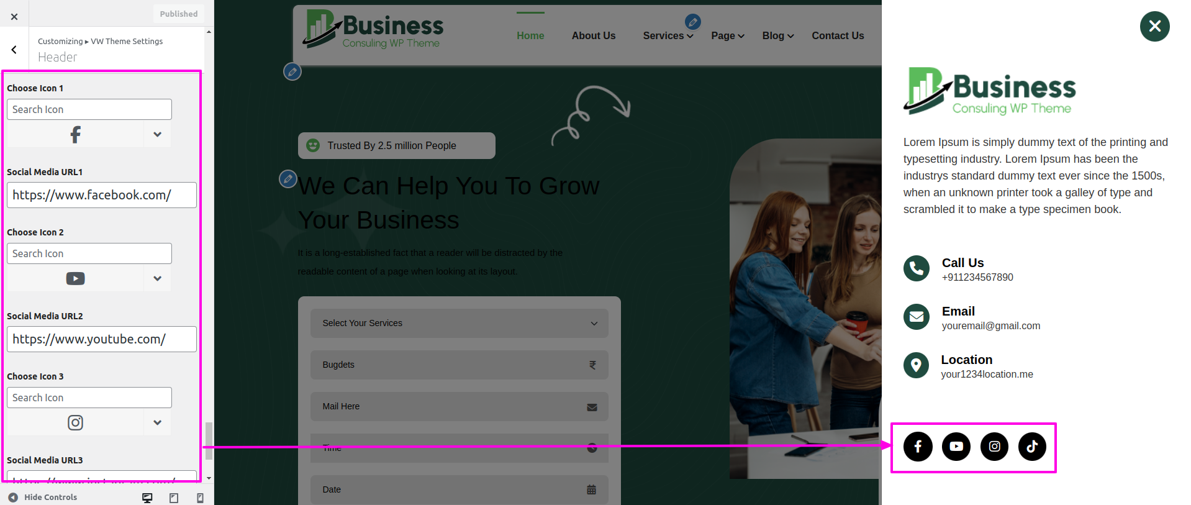Click the Instagram round icon
1191x505 pixels.
click(x=994, y=447)
